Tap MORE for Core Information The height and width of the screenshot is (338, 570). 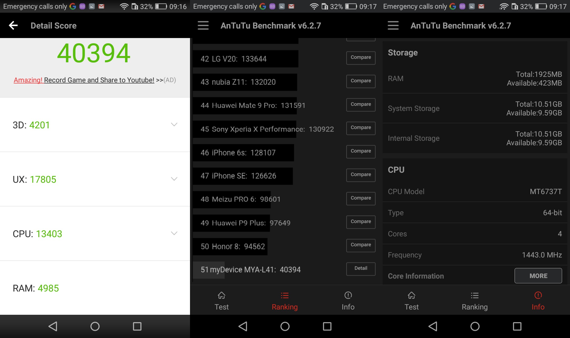[x=538, y=276]
